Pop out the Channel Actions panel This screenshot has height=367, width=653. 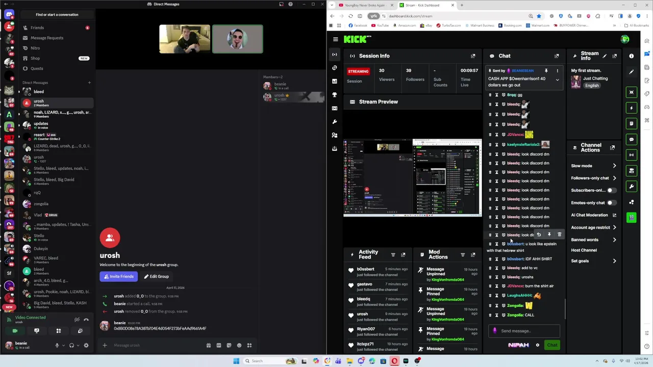(x=612, y=148)
